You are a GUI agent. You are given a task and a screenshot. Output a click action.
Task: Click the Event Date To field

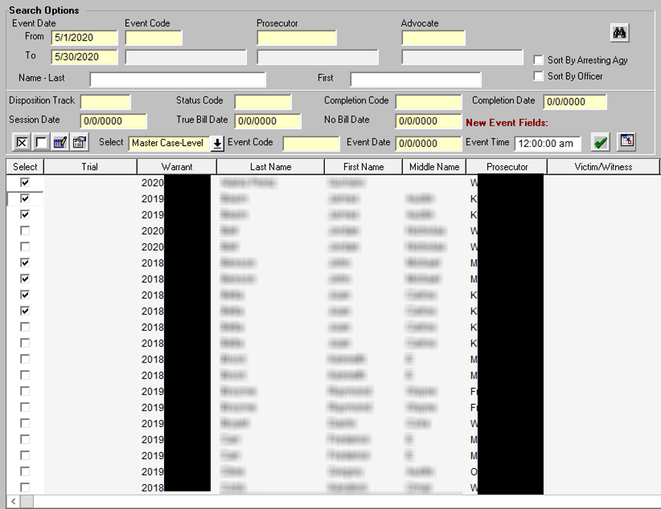click(84, 57)
